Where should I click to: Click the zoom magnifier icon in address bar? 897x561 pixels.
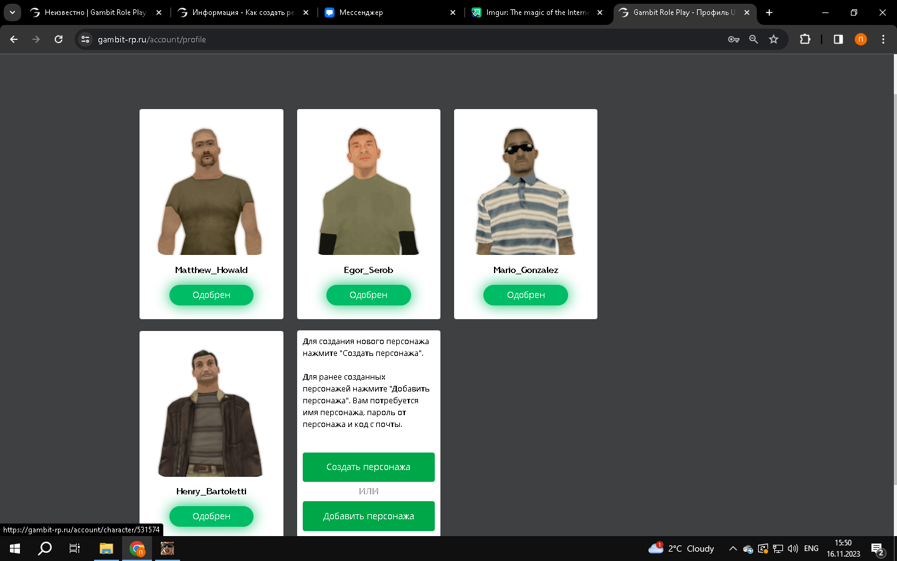coord(754,39)
